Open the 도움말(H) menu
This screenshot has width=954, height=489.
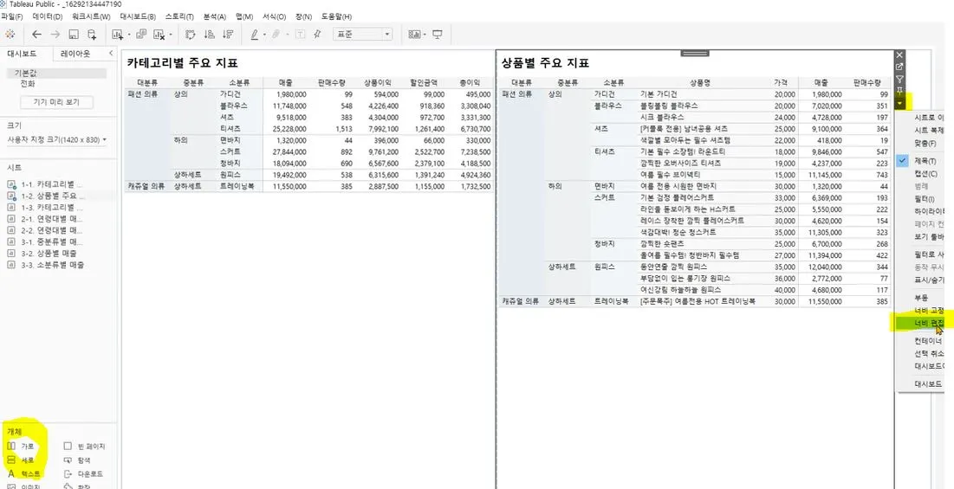[x=336, y=16]
